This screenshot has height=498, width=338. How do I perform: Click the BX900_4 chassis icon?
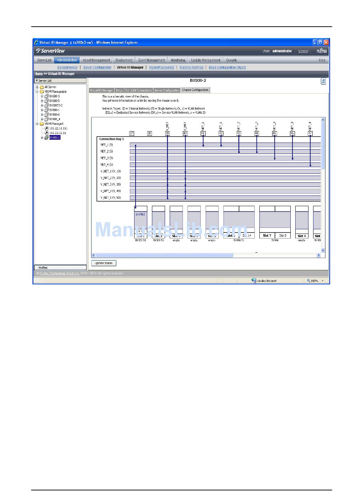(46, 119)
